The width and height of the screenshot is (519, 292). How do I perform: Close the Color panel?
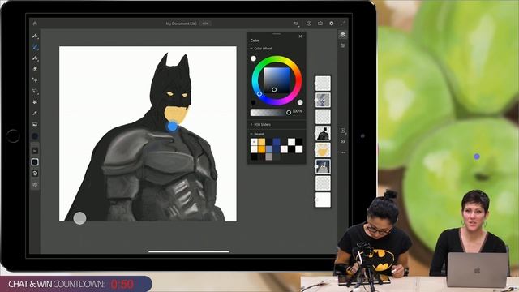coord(300,36)
